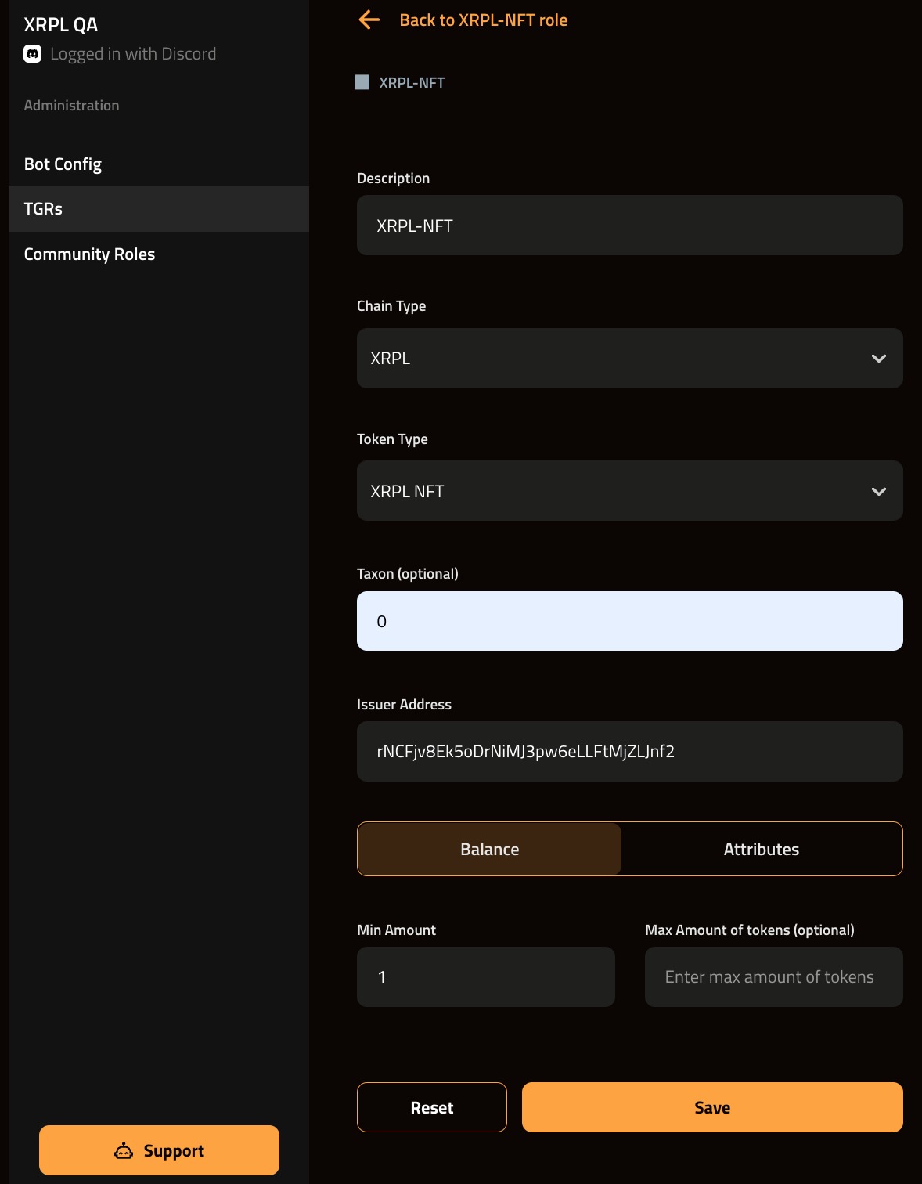The height and width of the screenshot is (1184, 922).
Task: Open Bot Config in sidebar
Action: (63, 164)
